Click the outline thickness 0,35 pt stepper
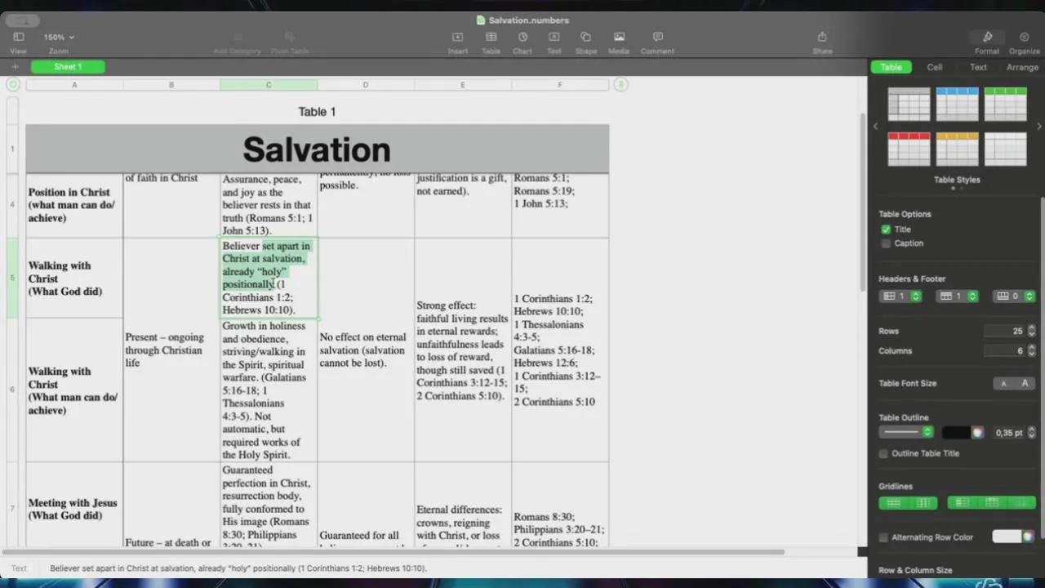Screen dimensions: 1045x588 coord(1031,433)
